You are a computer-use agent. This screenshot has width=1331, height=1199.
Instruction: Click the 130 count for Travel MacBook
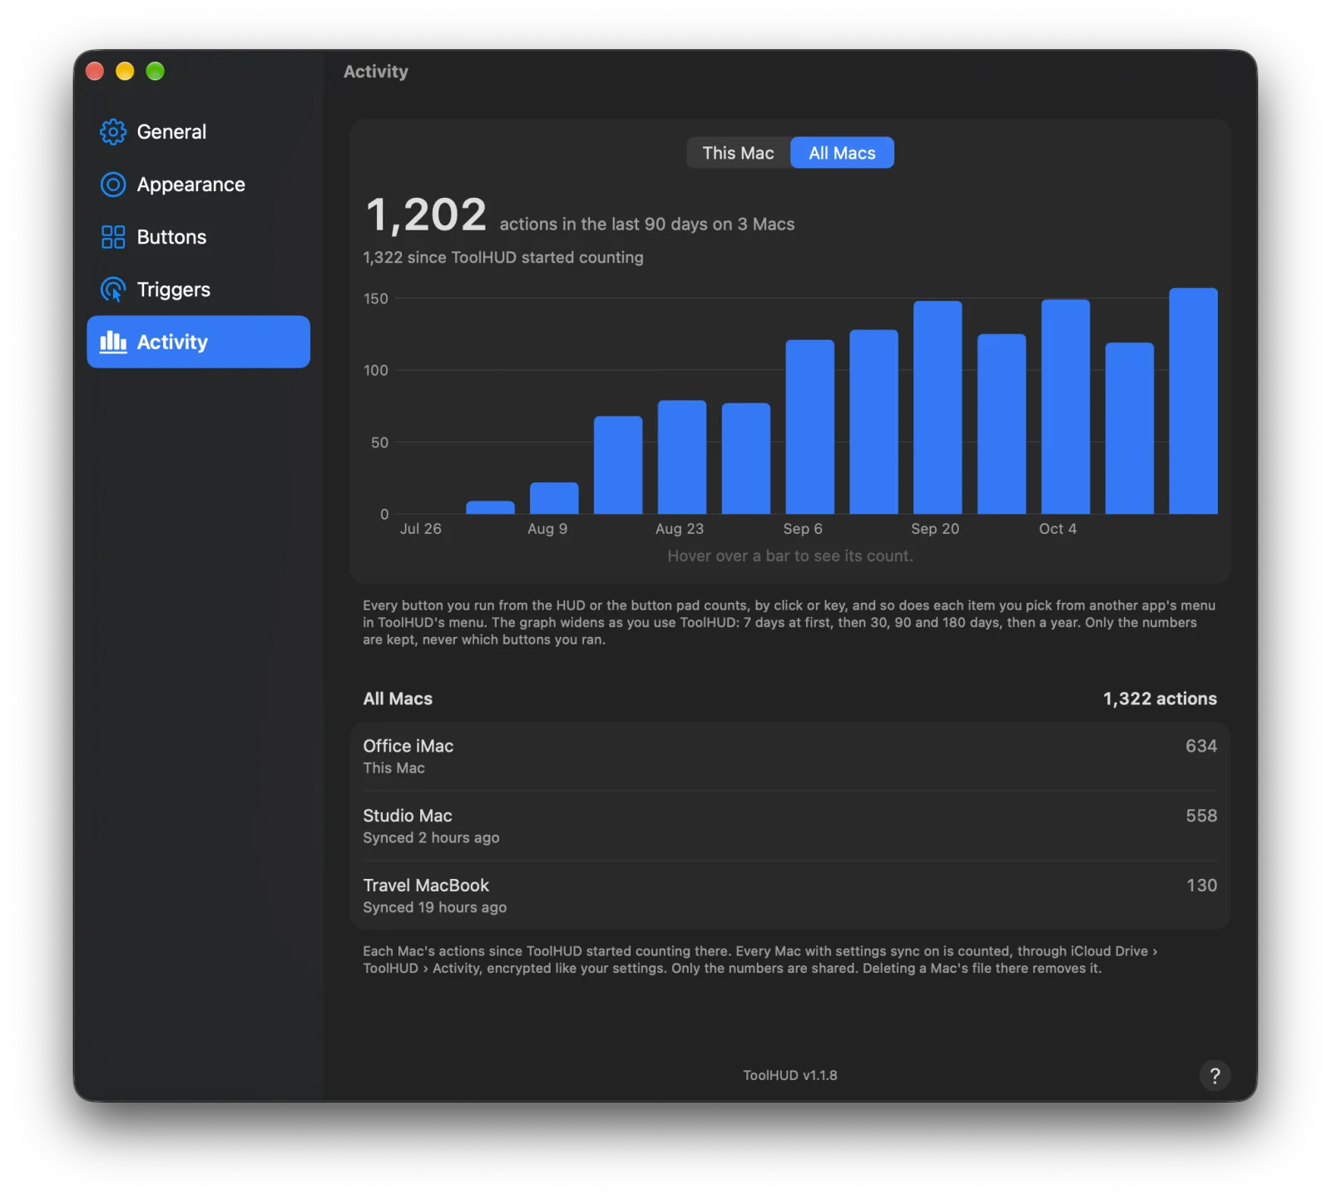[1201, 886]
